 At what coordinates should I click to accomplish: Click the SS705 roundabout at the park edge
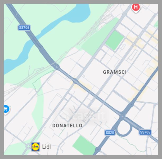click(x=56, y=67)
